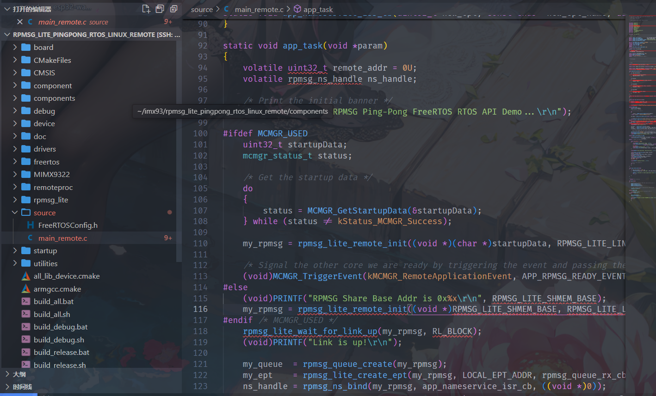The image size is (656, 396).
Task: Click rpmsg_ns_bind on line 123
Action: 335,386
